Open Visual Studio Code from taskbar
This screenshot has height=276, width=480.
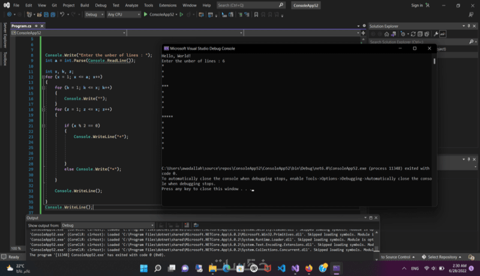281,268
